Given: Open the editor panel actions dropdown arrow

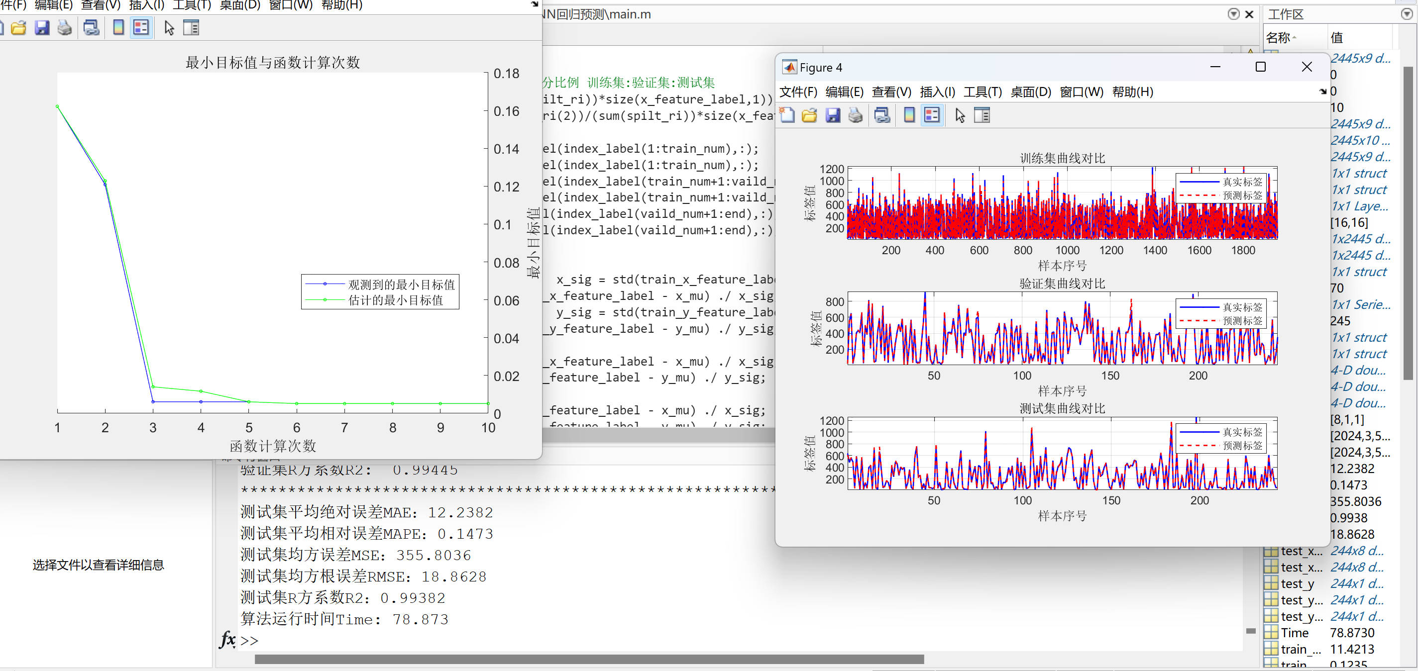Looking at the screenshot, I should tap(1233, 14).
